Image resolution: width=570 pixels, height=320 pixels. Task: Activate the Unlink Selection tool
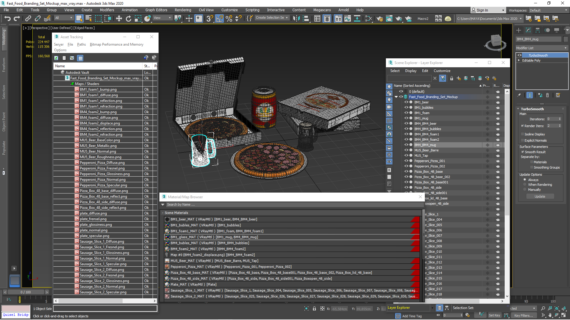(37, 19)
